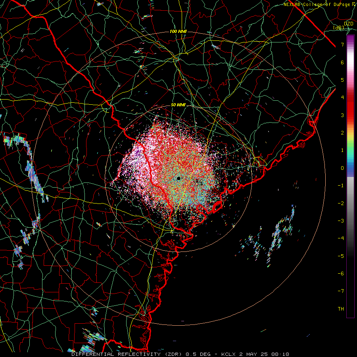Click the "-4" value on the color scale
Image resolution: width=357 pixels, height=357 pixels.
click(341, 238)
